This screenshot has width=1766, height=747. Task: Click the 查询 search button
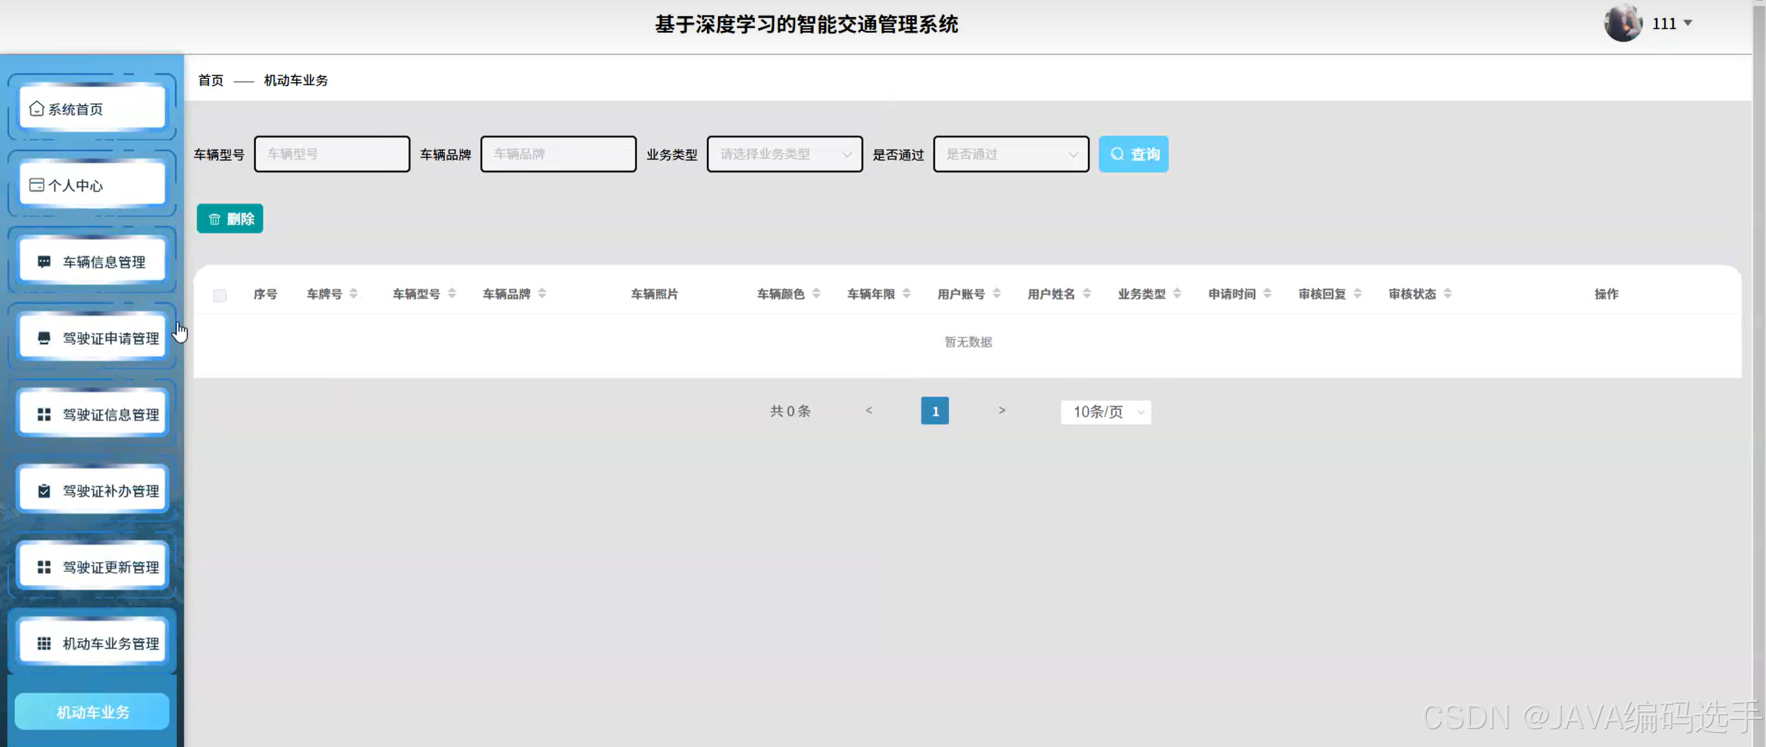[1133, 154]
